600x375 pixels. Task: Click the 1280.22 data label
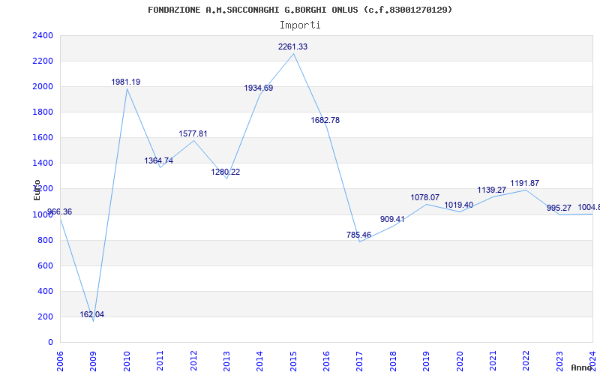pyautogui.click(x=226, y=172)
